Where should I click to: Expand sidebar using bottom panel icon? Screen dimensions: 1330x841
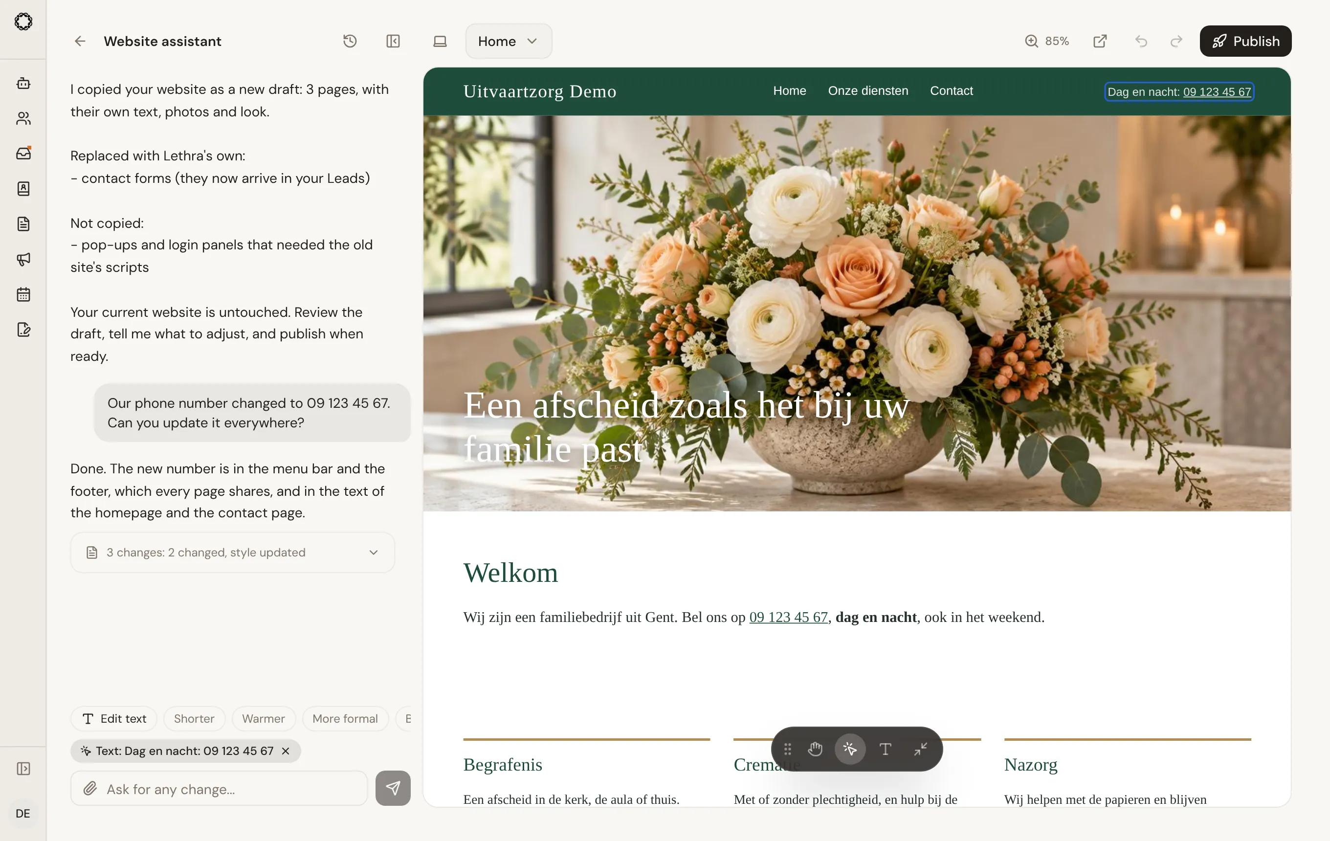tap(23, 769)
